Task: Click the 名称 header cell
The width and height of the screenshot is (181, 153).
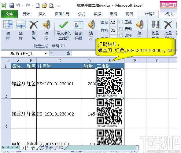Action: [x=18, y=66]
